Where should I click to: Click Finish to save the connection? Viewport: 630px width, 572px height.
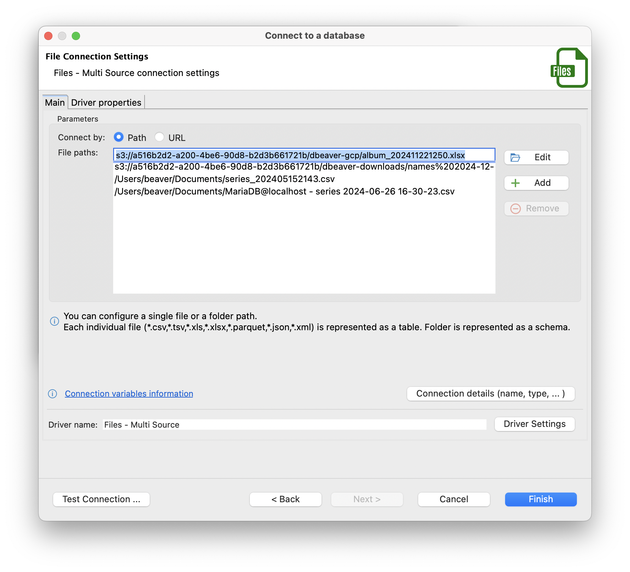[x=540, y=499]
